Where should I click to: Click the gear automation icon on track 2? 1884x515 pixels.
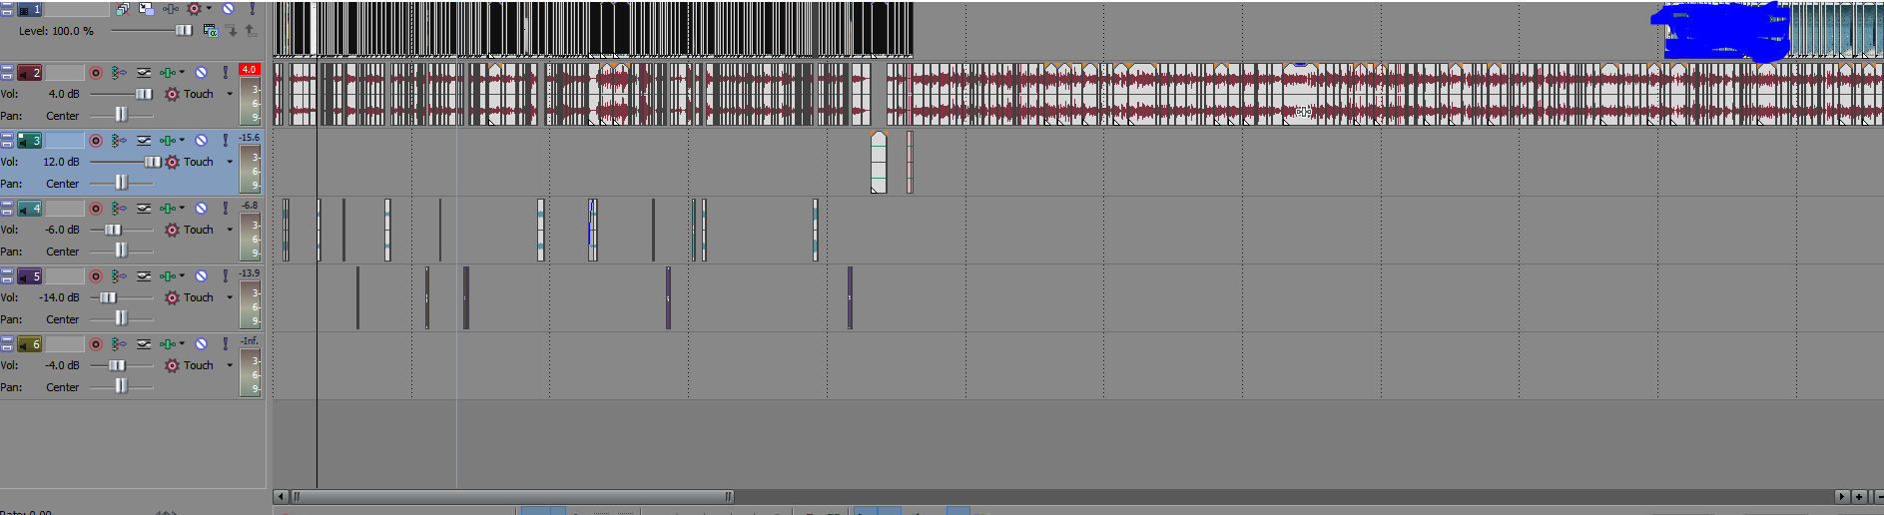tap(172, 94)
